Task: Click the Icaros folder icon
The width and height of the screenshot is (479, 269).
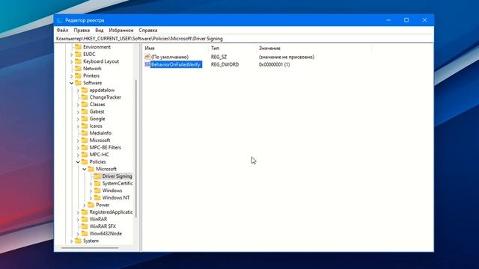Action: pyautogui.click(x=85, y=126)
